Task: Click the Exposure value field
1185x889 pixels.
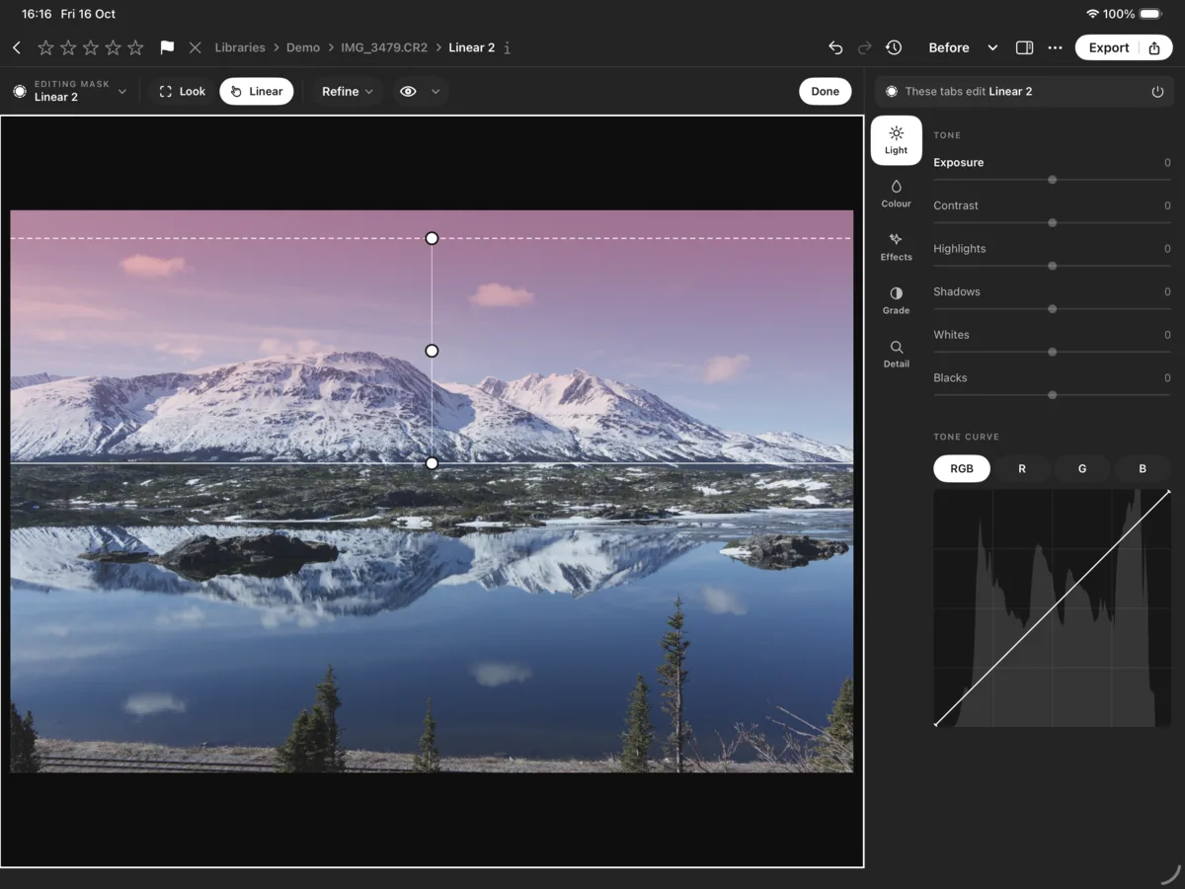Action: (x=1166, y=163)
